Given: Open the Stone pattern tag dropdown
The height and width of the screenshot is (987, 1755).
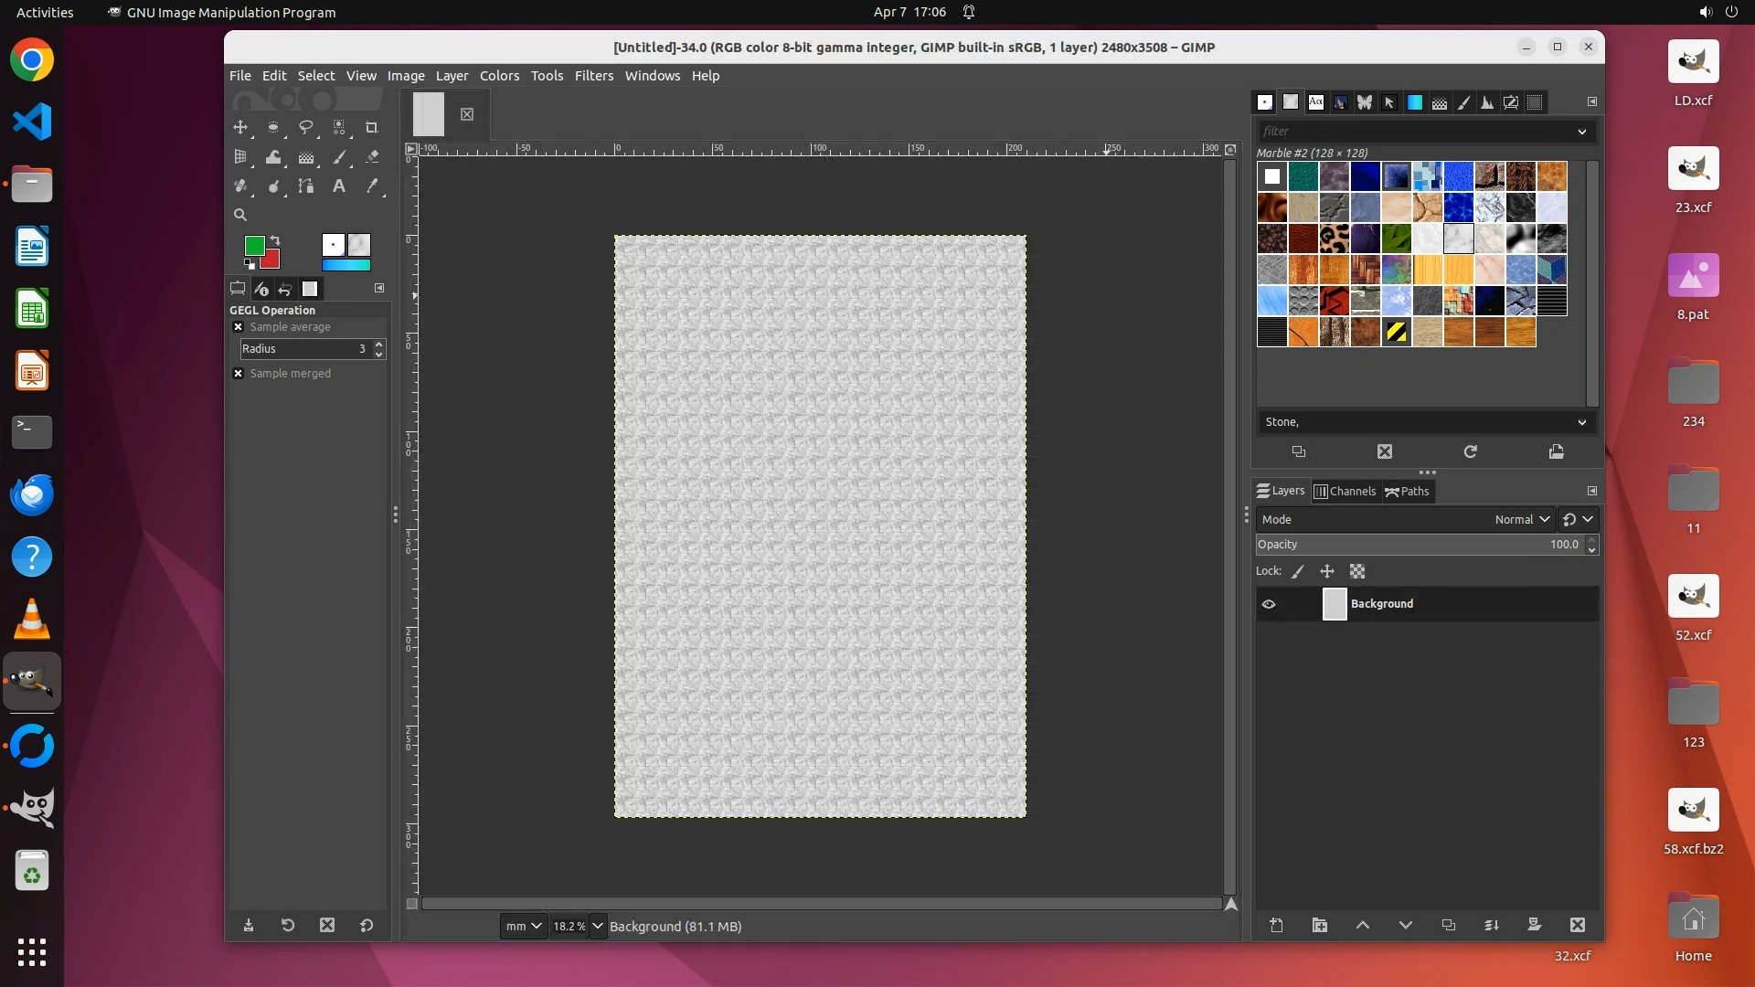Looking at the screenshot, I should pos(1582,422).
